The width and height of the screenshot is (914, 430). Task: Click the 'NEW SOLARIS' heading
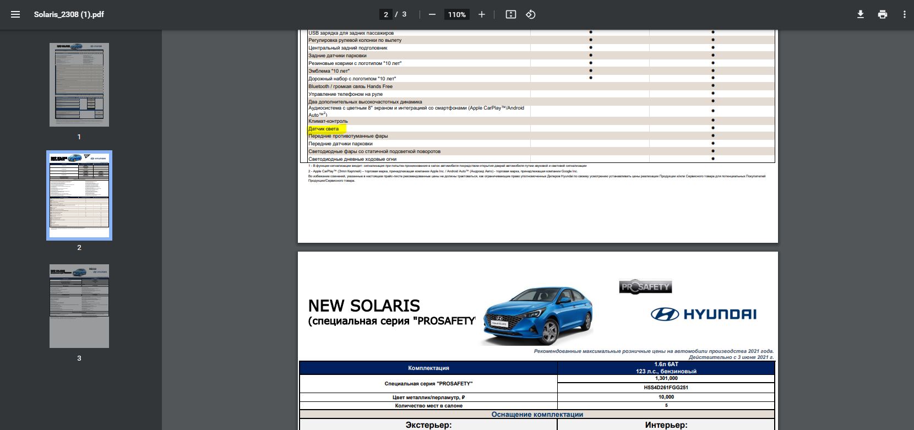364,306
